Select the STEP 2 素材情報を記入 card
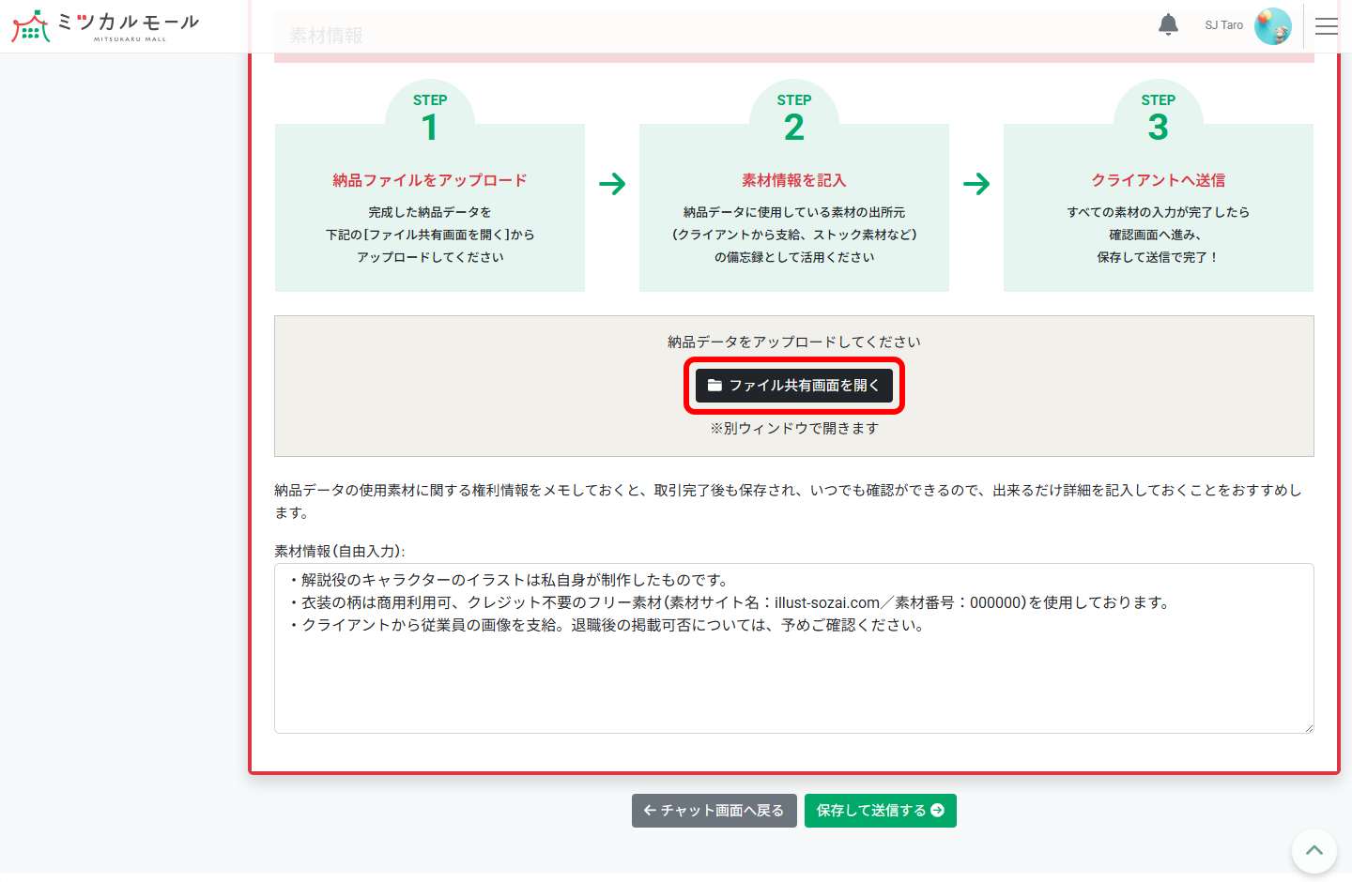 (793, 206)
